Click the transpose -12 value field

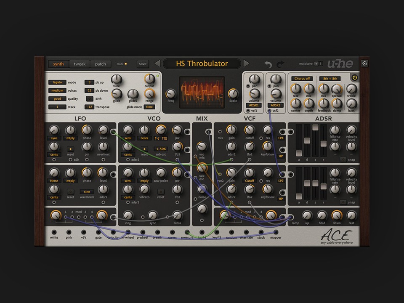89,107
